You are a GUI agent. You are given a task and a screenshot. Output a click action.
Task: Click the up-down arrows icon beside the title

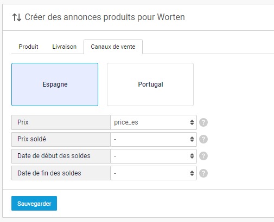pos(17,17)
